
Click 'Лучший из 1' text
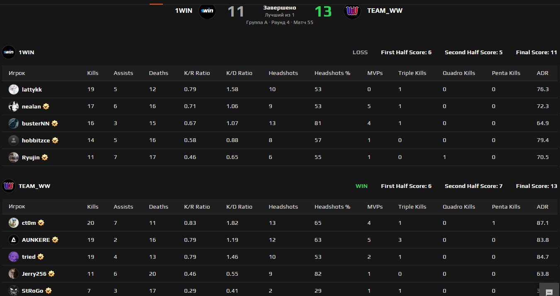coord(280,15)
